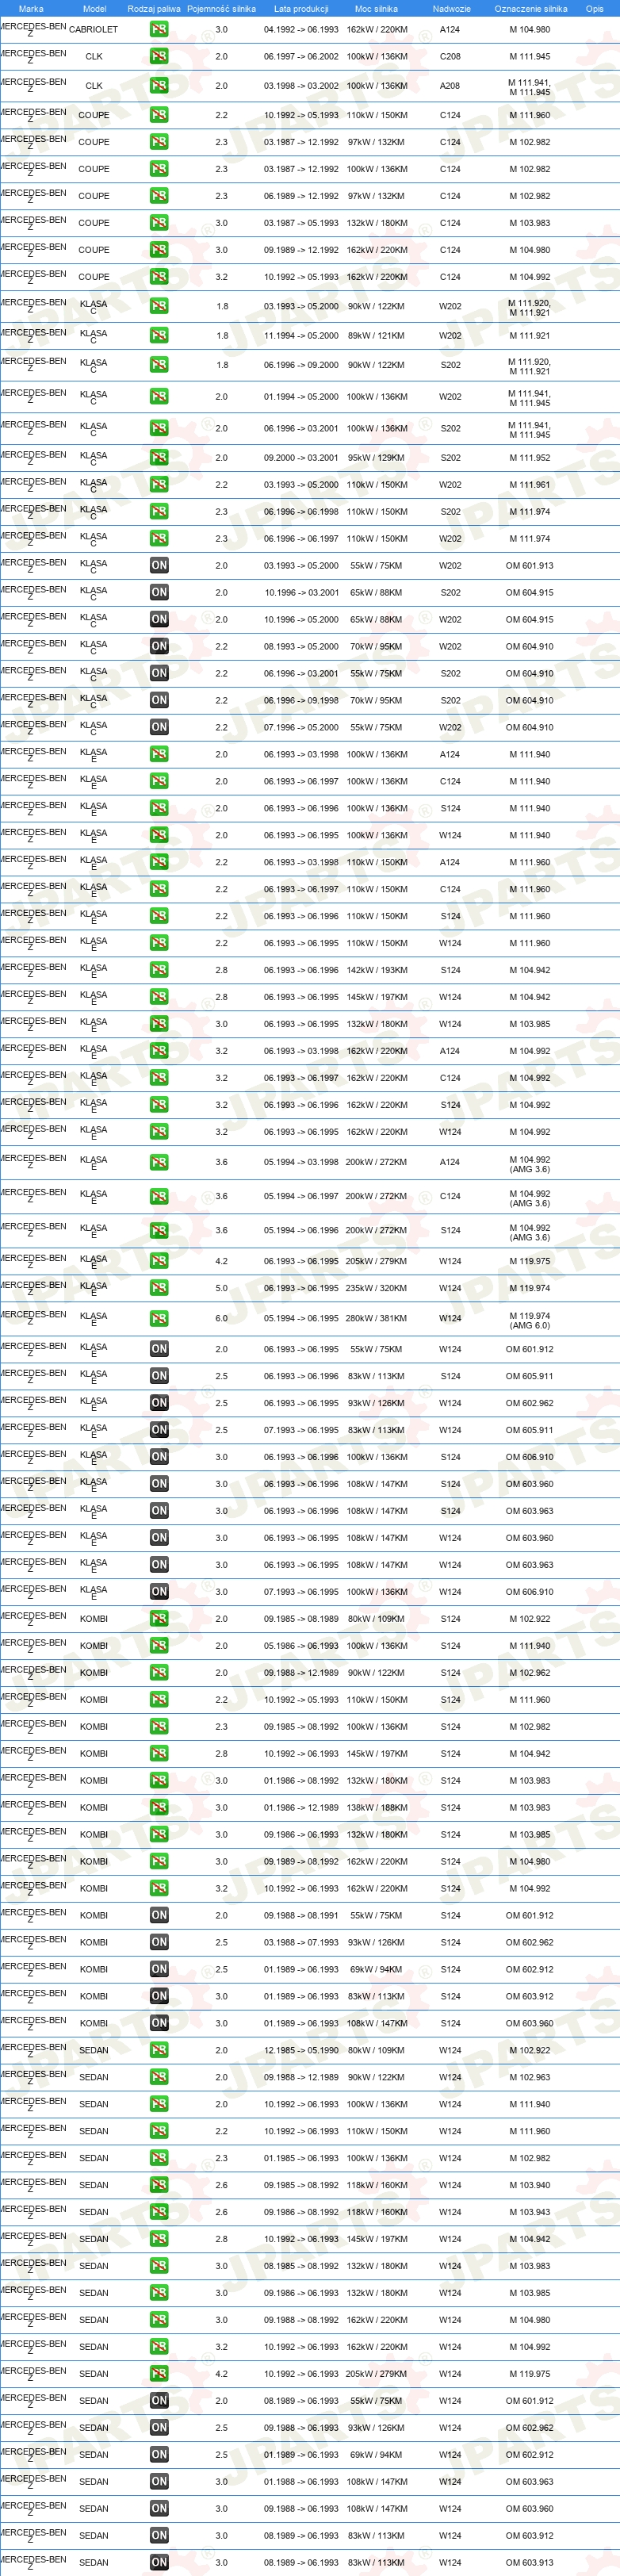The image size is (620, 2576).
Task: Click the 'Oznaczenie silnika' column header
Action: [531, 9]
